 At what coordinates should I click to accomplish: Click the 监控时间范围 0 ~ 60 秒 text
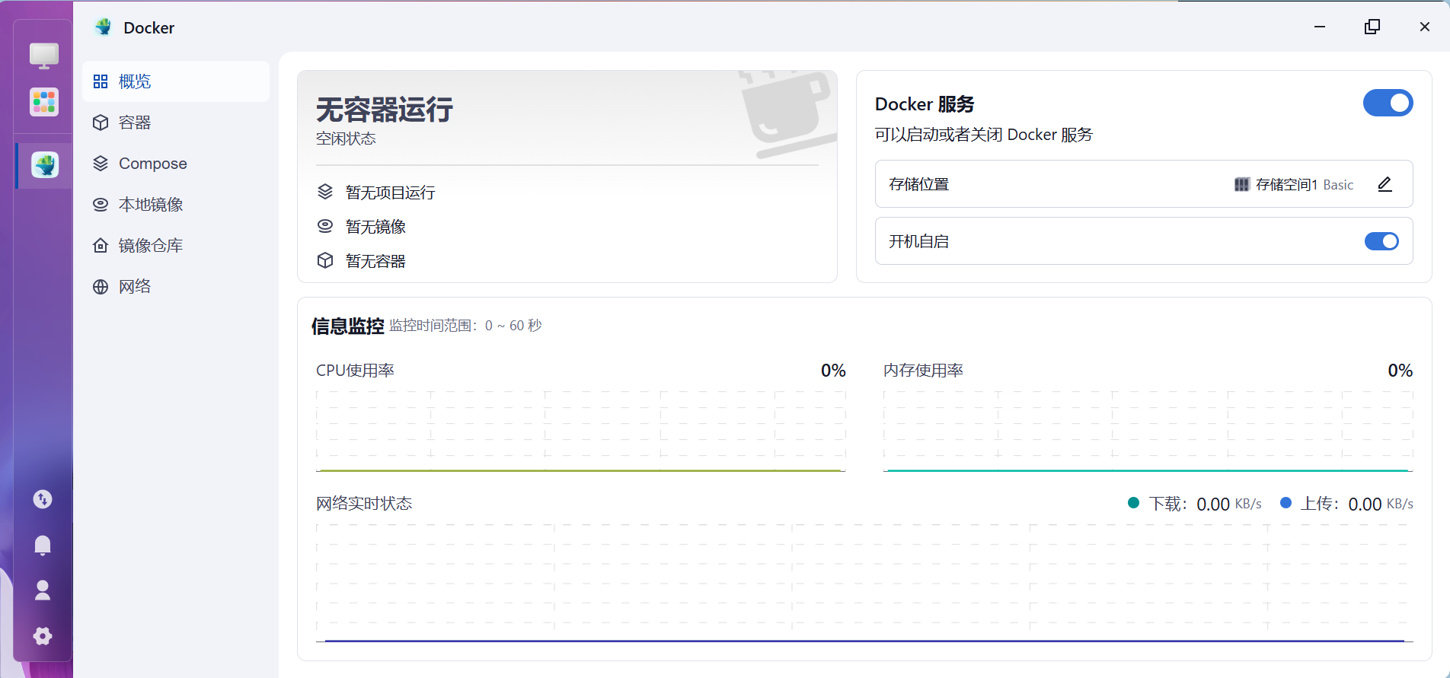[x=465, y=326]
